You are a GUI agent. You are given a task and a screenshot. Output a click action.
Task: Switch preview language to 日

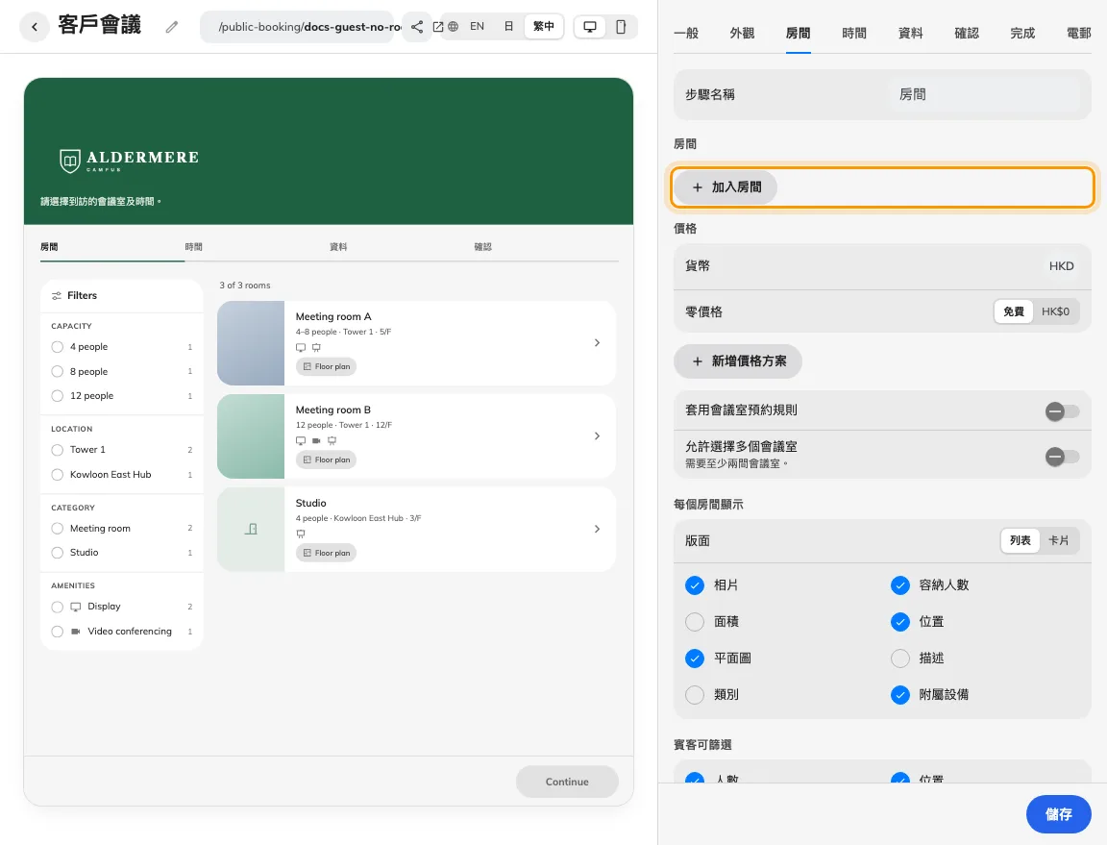pyautogui.click(x=508, y=27)
